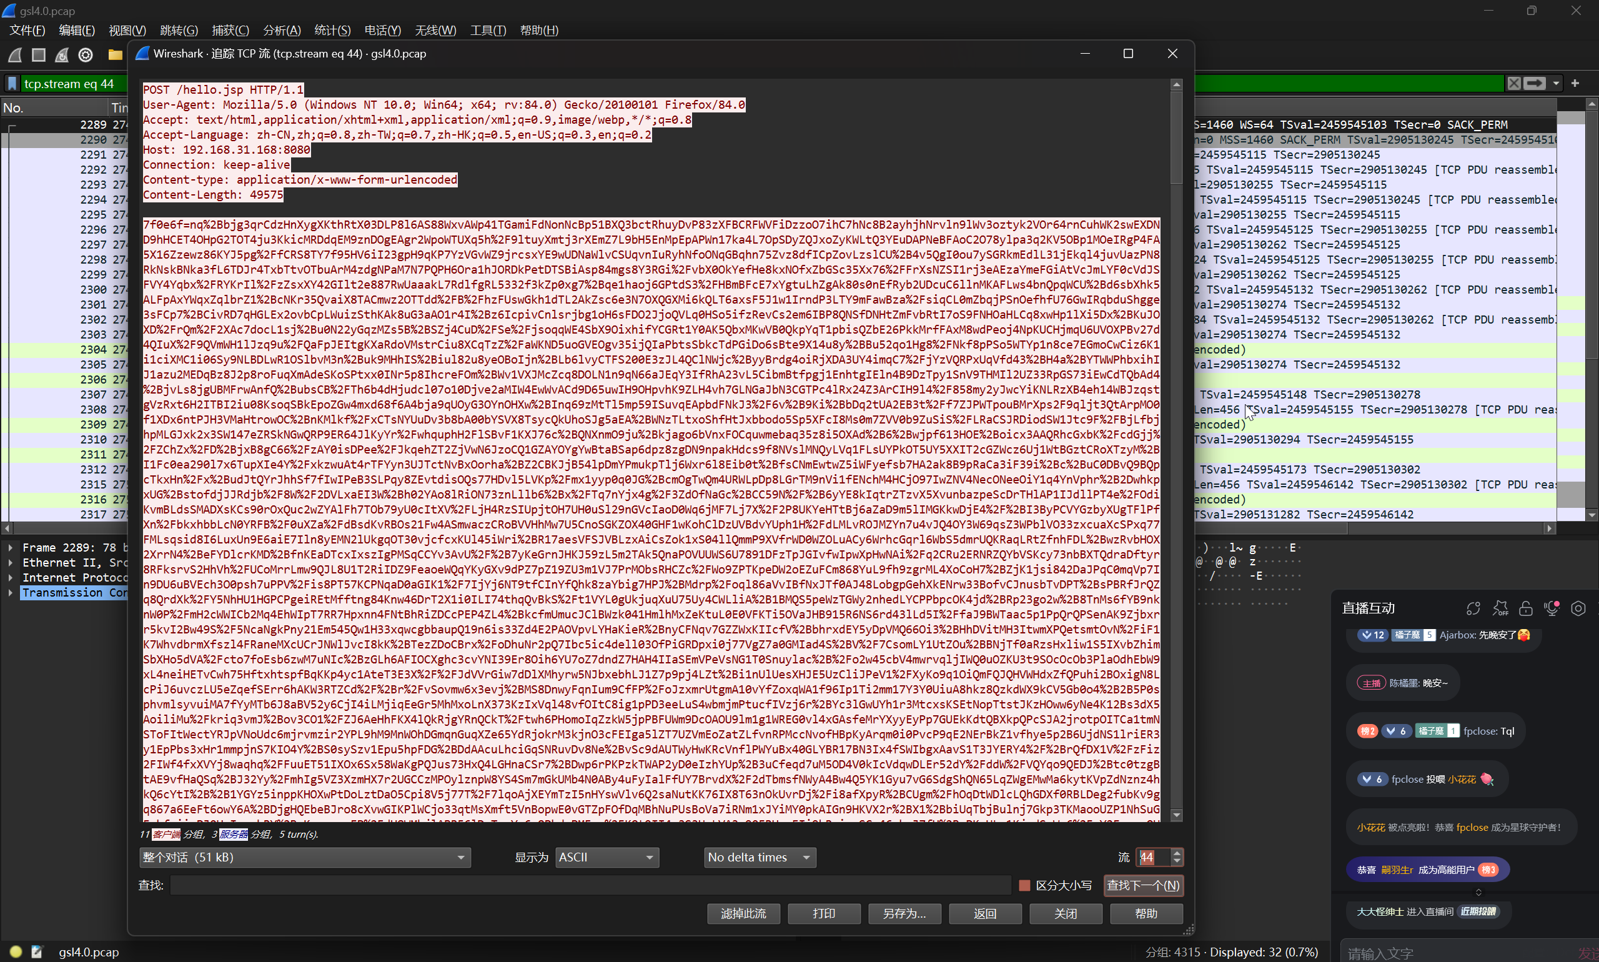The height and width of the screenshot is (962, 1599).
Task: Click the POST /hello.jsp HTTP/1.1 line
Action: point(223,89)
